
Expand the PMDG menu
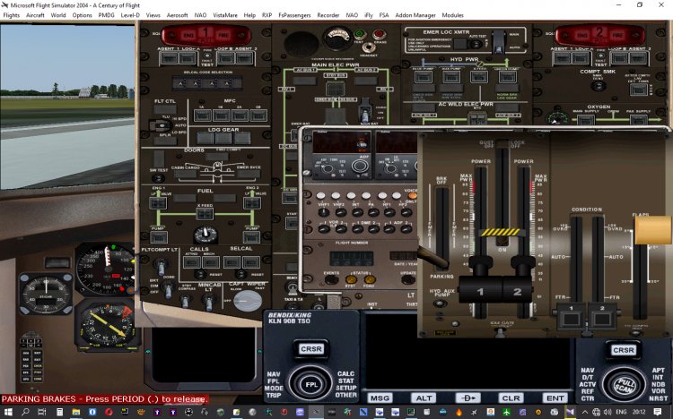click(106, 15)
